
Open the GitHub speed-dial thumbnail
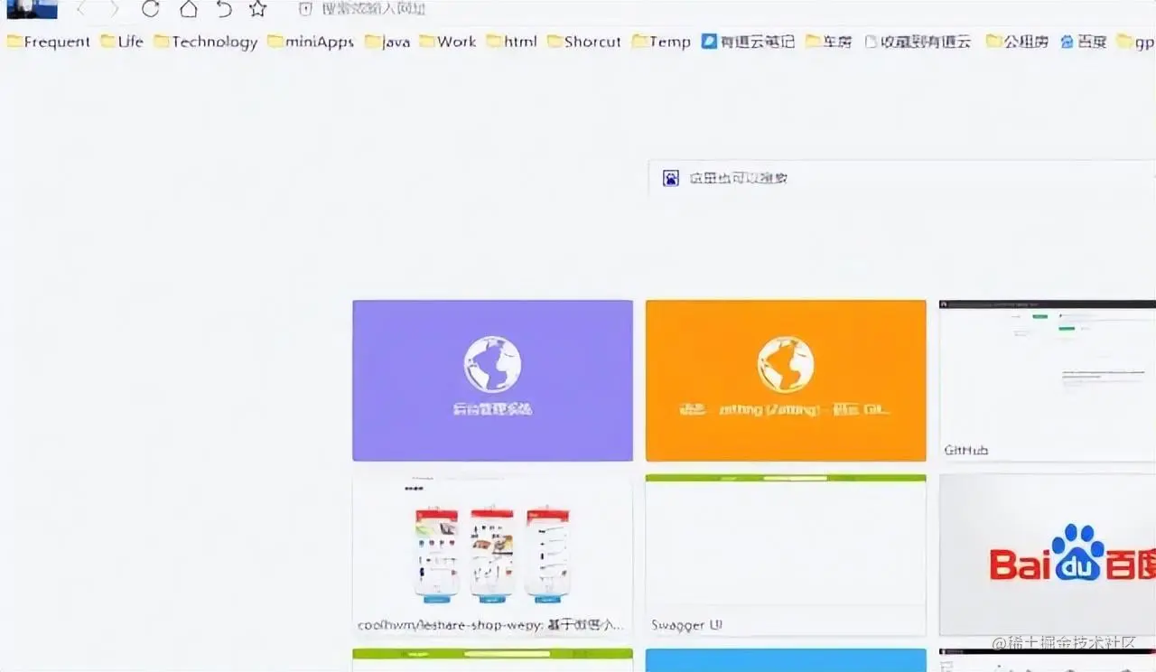pyautogui.click(x=1048, y=380)
